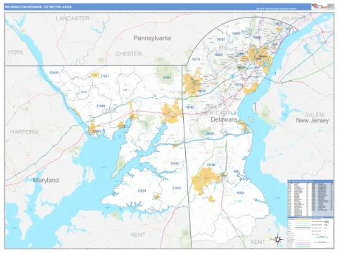Click the ZIP code label 19713
338x253 pixels.
click(x=201, y=91)
